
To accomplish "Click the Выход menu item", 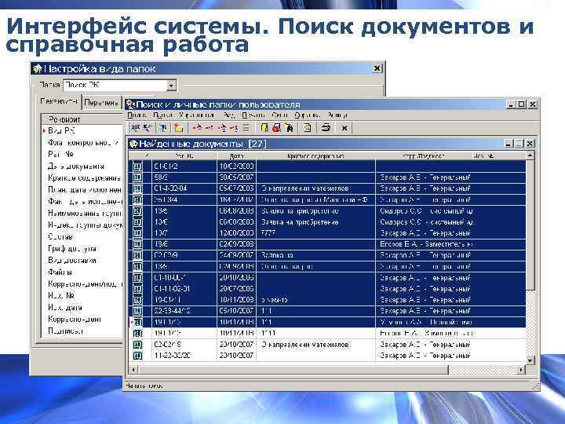I will pos(337,115).
